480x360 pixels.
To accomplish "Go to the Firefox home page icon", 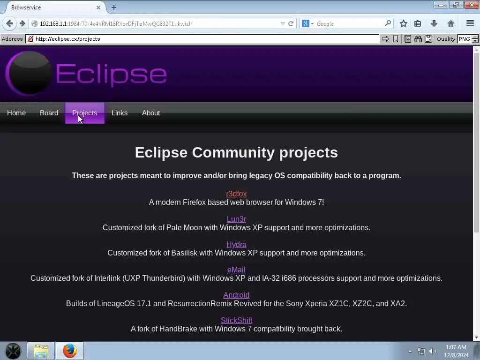I will [x=450, y=23].
